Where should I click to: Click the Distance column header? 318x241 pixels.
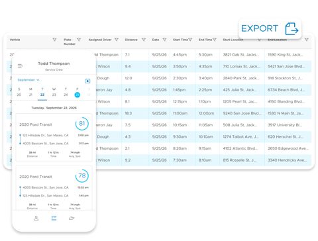[x=131, y=40]
